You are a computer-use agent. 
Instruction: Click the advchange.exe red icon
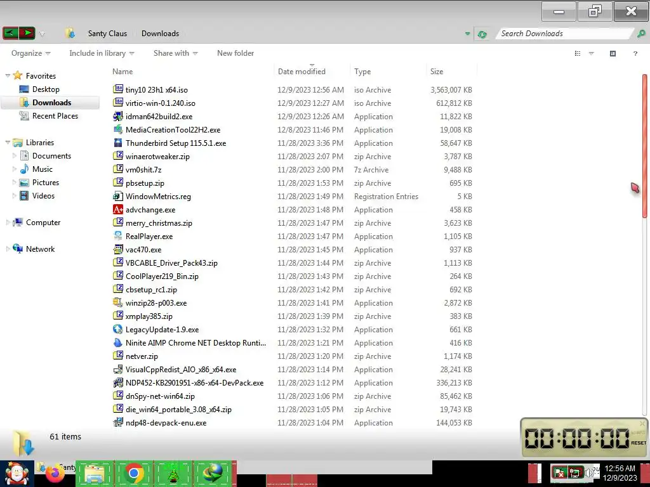(118, 209)
